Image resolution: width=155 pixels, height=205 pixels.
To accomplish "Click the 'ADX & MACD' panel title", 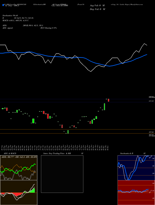I will point(10,153).
